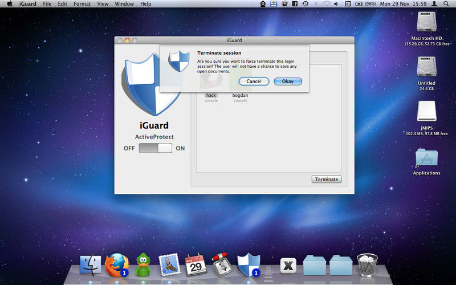Toggle the ActiveProtect OFF/ON switch
Viewport: 456px width, 285px height.
pos(155,148)
